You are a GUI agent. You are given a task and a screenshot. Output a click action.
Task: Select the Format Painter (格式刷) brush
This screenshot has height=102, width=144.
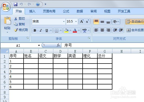21,30
